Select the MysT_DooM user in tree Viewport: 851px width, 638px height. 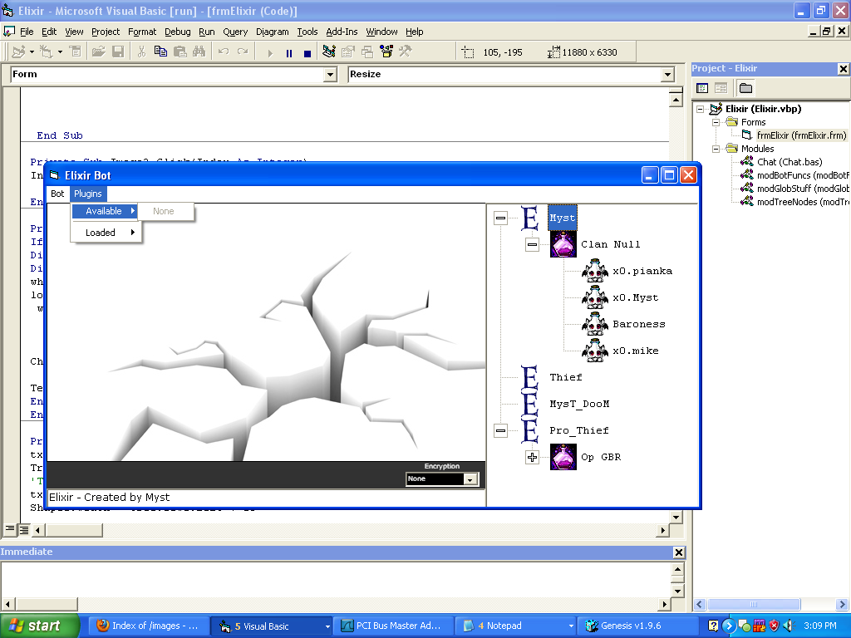coord(578,404)
